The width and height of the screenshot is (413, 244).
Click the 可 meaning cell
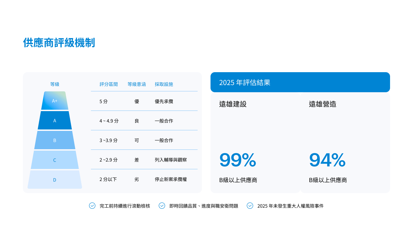[137, 140]
